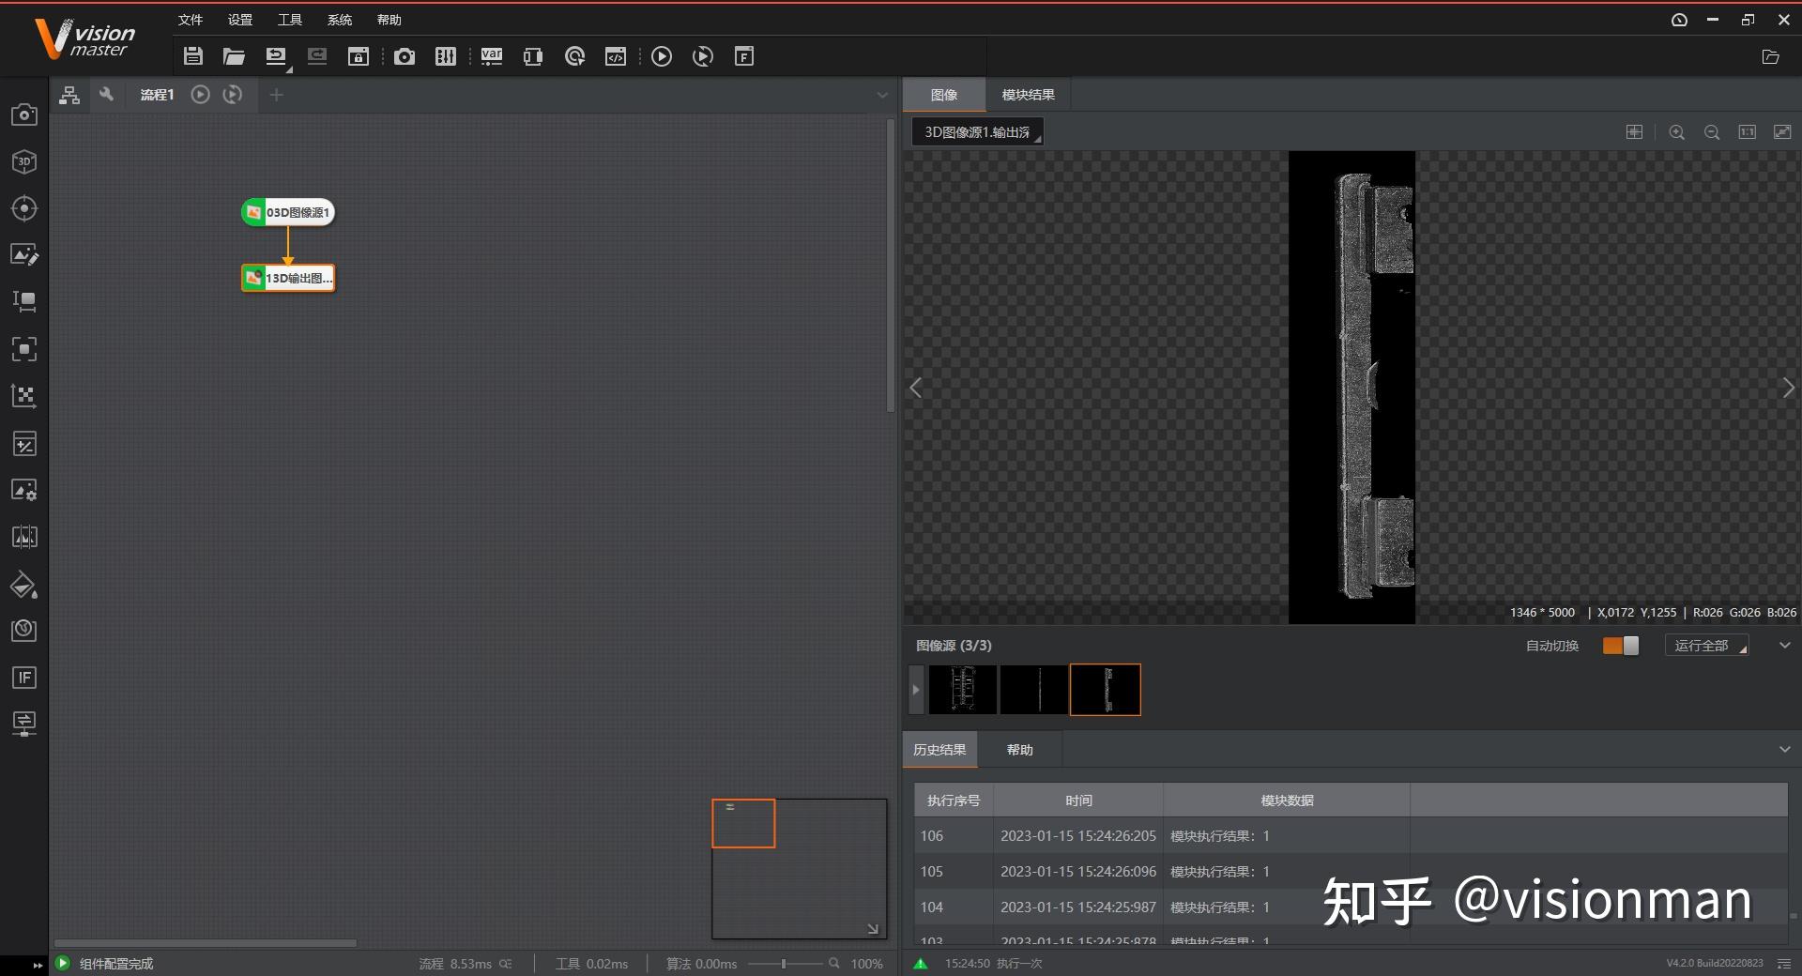Open the global variable (var) toolbar icon
This screenshot has width=1802, height=976.
tap(491, 56)
